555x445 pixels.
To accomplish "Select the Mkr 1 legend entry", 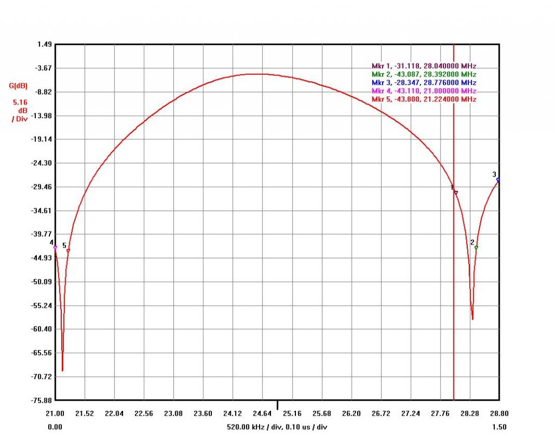I will coord(424,66).
